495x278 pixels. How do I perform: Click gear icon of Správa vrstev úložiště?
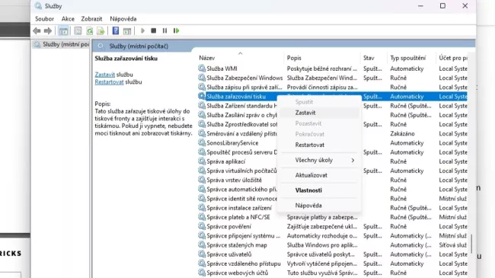coord(202,180)
